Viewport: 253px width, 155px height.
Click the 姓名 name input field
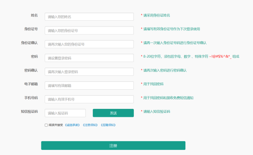coord(89,17)
